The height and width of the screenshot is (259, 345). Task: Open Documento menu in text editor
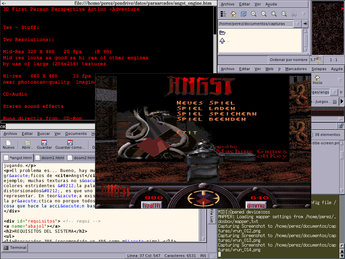(76, 134)
